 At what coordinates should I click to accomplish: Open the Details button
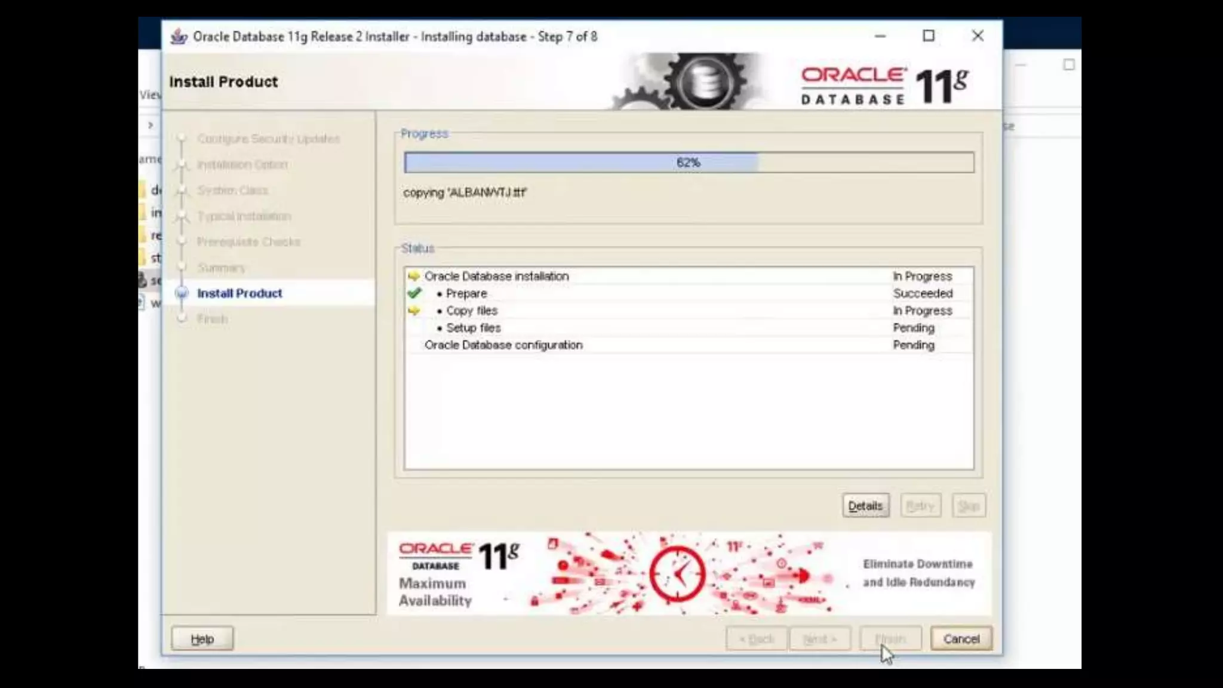point(865,506)
